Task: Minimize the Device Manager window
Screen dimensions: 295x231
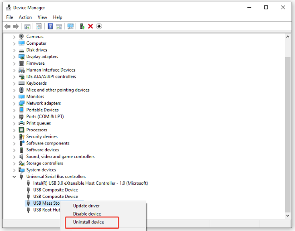Action: coord(249,8)
